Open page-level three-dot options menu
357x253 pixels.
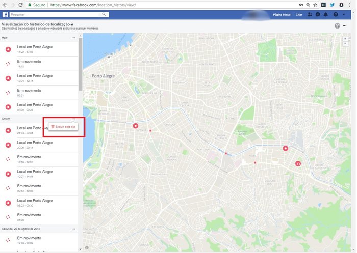[x=345, y=26]
